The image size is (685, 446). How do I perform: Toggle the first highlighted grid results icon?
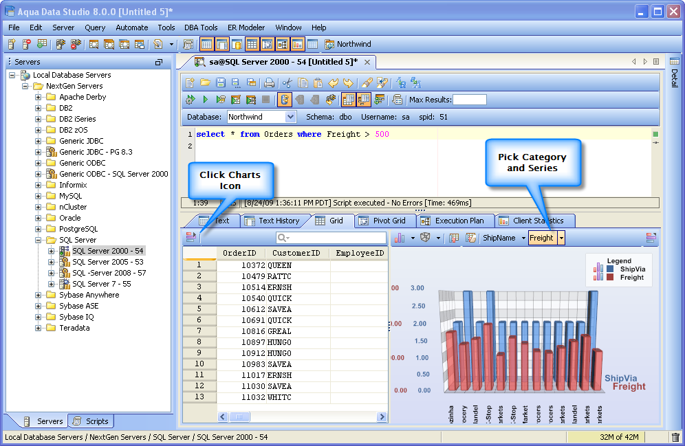point(348,100)
